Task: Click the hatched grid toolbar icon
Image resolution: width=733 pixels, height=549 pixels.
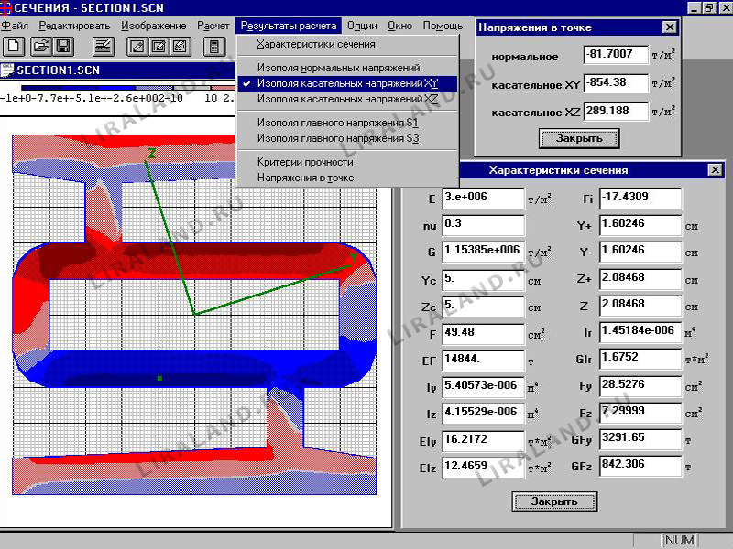Action: pyautogui.click(x=104, y=46)
